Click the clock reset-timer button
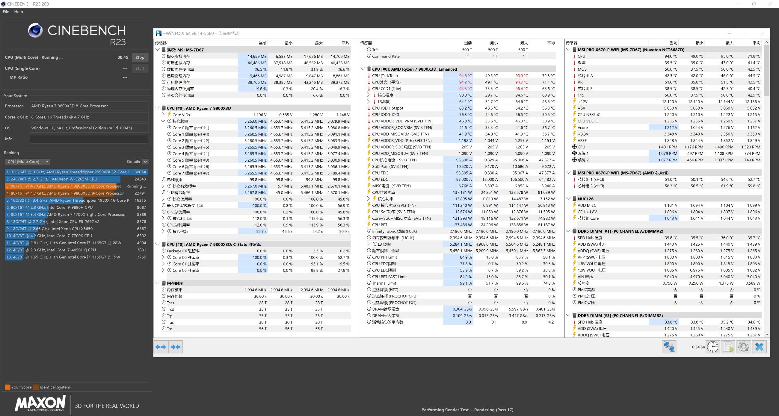779x416 pixels. (x=713, y=347)
